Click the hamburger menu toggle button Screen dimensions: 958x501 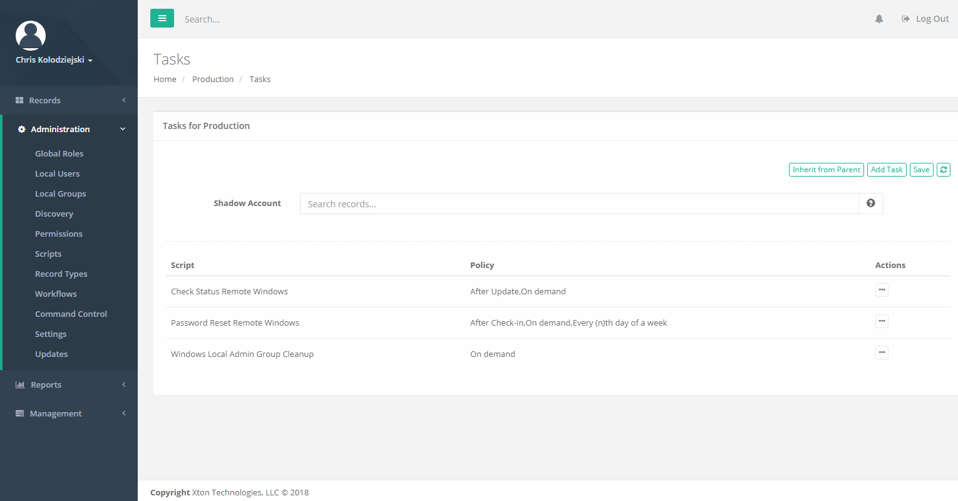click(x=162, y=19)
